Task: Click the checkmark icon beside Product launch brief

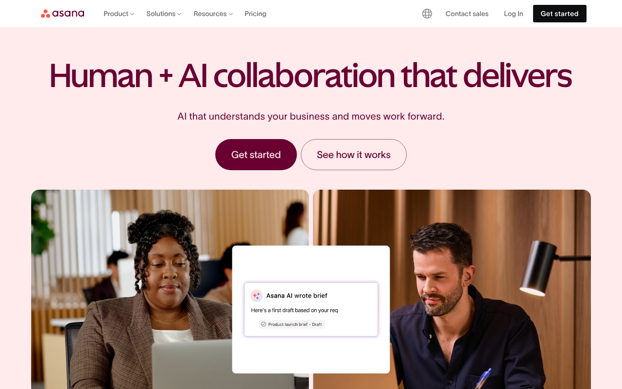Action: [x=263, y=324]
